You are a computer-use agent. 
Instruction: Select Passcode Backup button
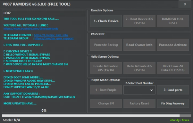tap(106, 45)
